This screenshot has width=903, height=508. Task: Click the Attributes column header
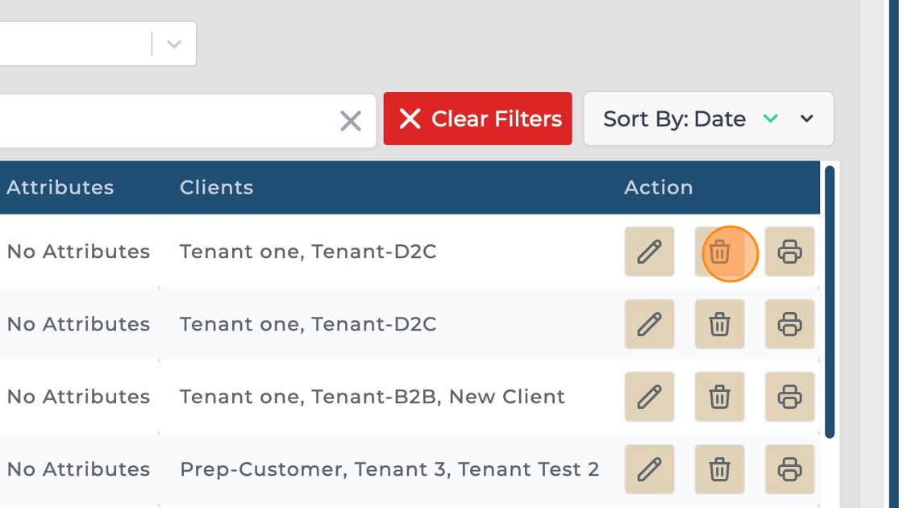tap(60, 188)
